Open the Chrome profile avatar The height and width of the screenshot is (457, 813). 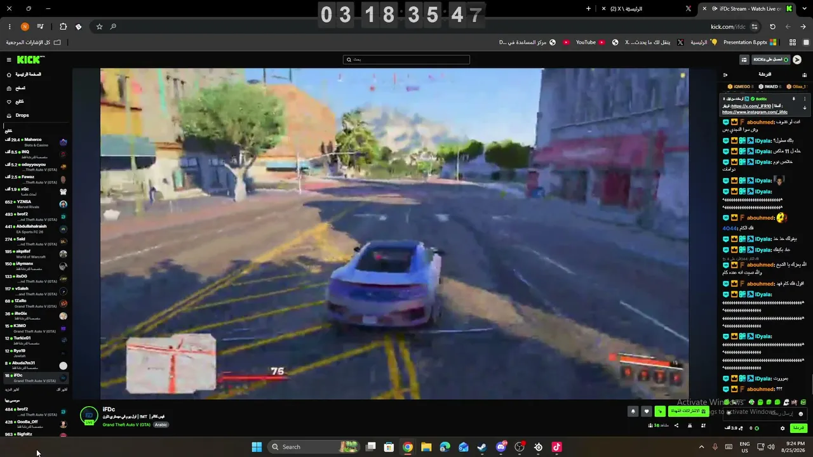click(x=25, y=27)
